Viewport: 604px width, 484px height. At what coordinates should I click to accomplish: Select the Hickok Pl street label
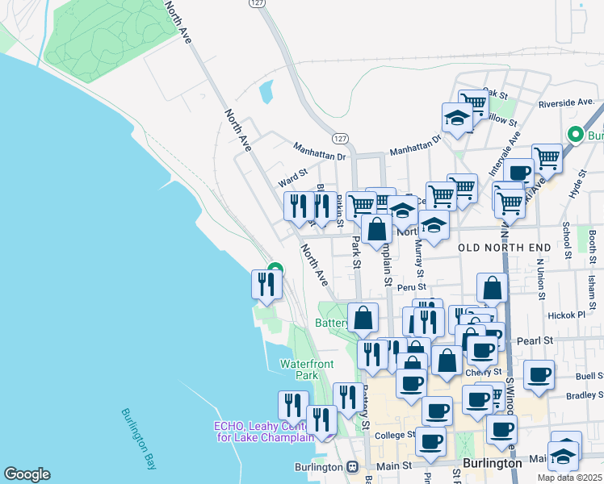pyautogui.click(x=566, y=315)
